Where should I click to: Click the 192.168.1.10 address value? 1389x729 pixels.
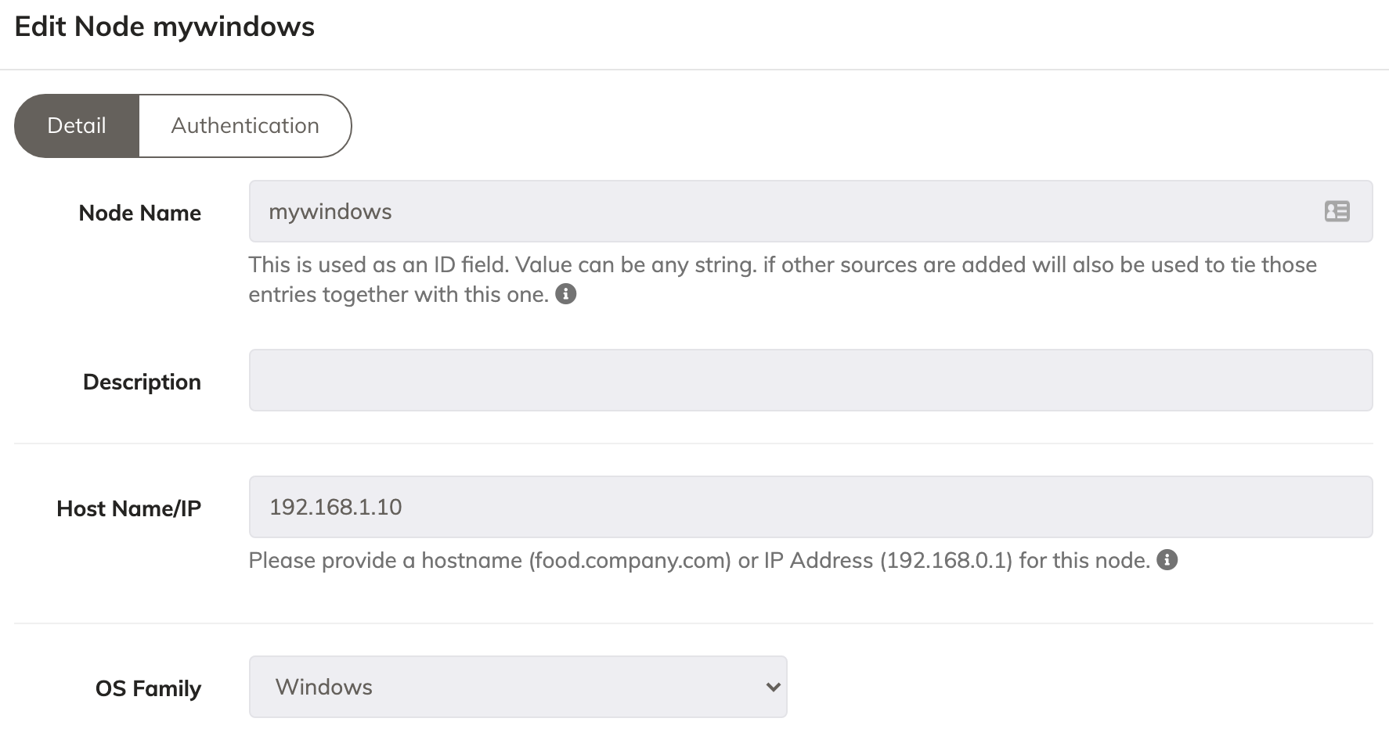335,507
